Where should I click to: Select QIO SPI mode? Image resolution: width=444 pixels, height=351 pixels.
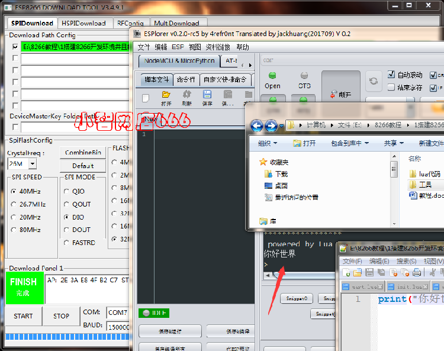66,192
